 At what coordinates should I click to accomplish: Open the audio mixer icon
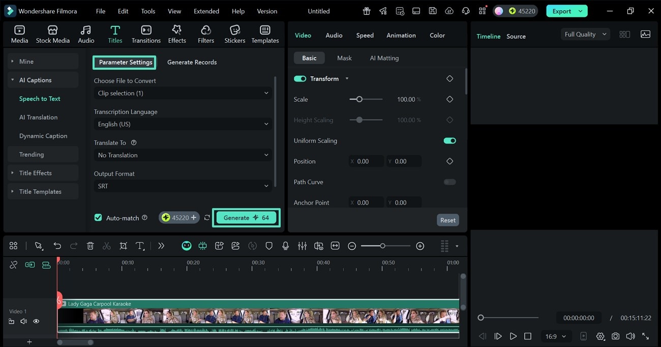(302, 246)
